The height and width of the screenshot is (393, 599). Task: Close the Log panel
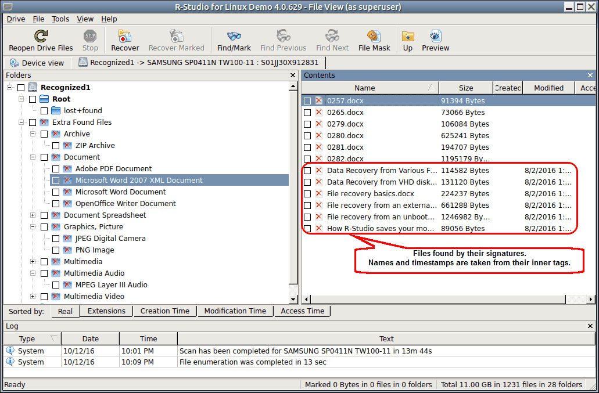click(590, 326)
